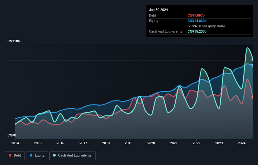The width and height of the screenshot is (258, 165).
Task: Click the 2016 x-axis label
Action: [60, 143]
